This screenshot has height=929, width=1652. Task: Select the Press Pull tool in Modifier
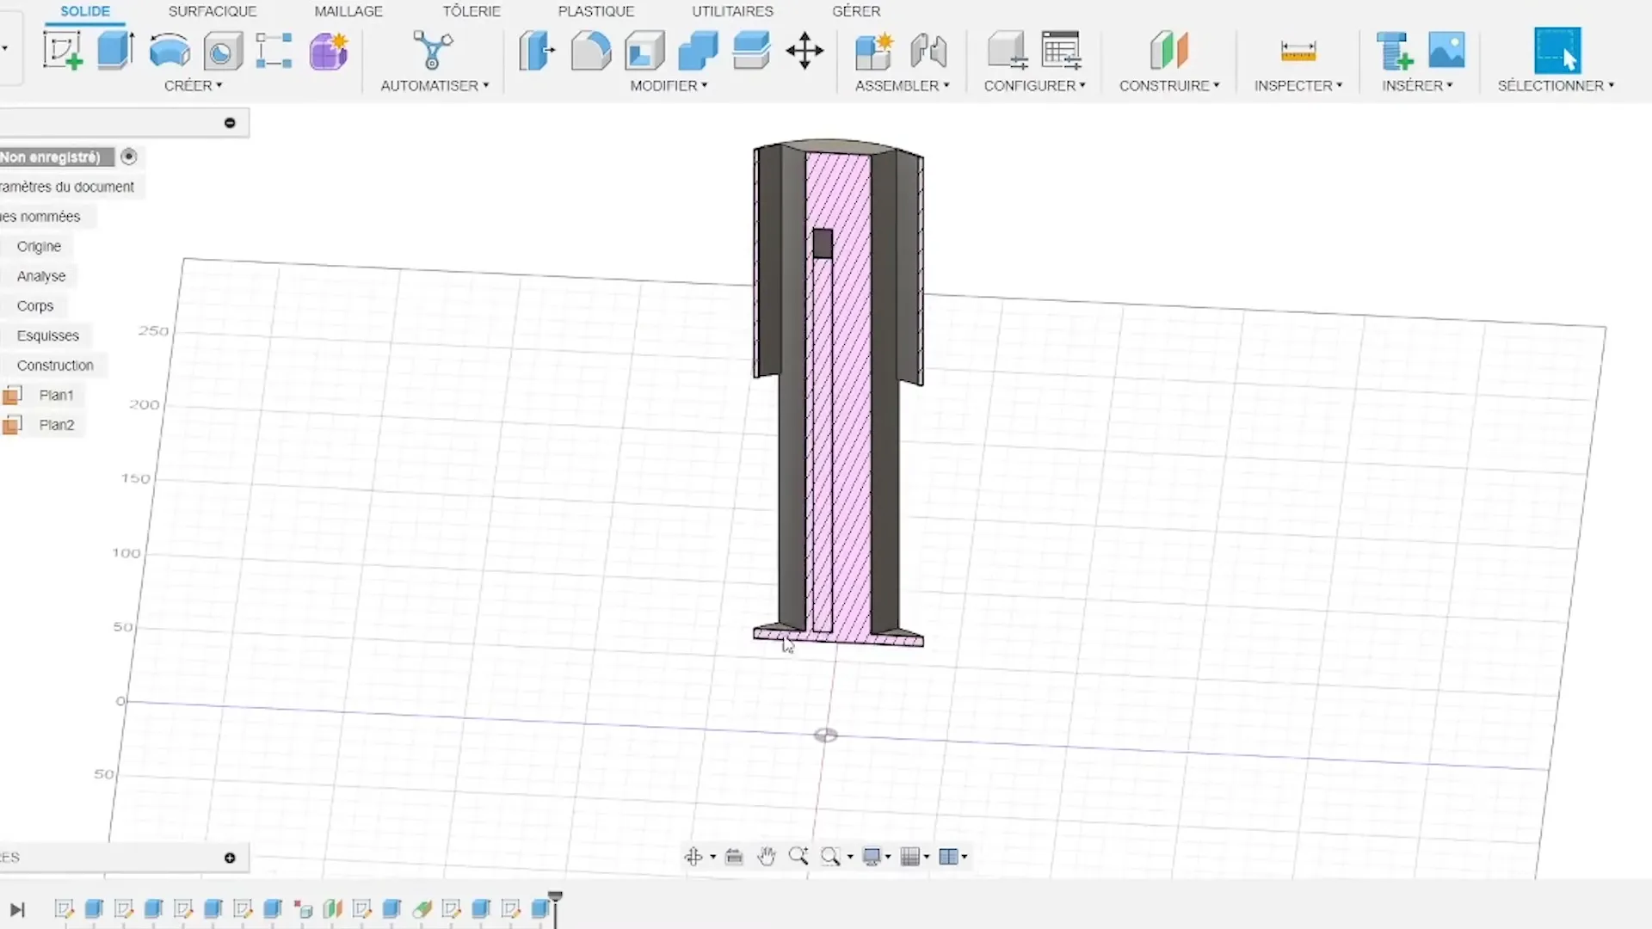point(538,51)
